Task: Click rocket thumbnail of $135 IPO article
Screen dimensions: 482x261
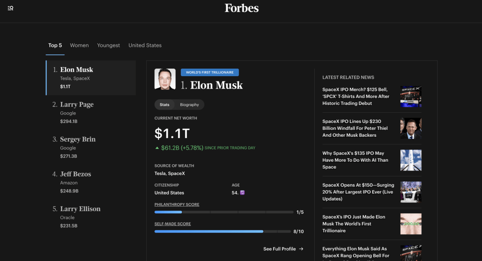Action: pos(411,160)
